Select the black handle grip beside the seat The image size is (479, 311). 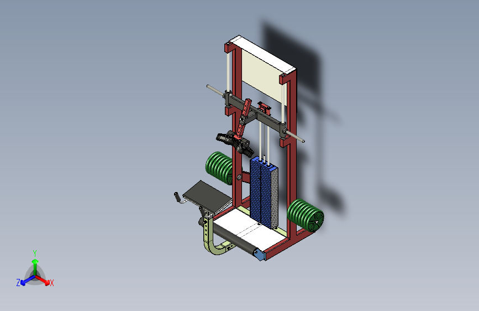(177, 197)
